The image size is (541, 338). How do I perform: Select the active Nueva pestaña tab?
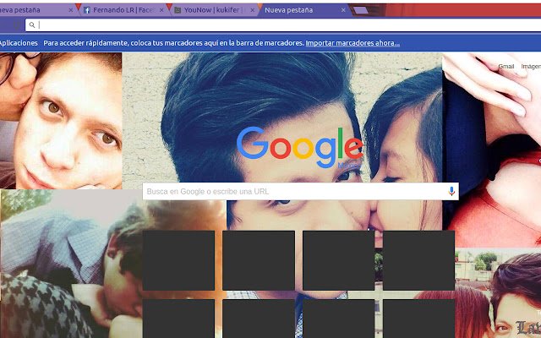[305, 10]
